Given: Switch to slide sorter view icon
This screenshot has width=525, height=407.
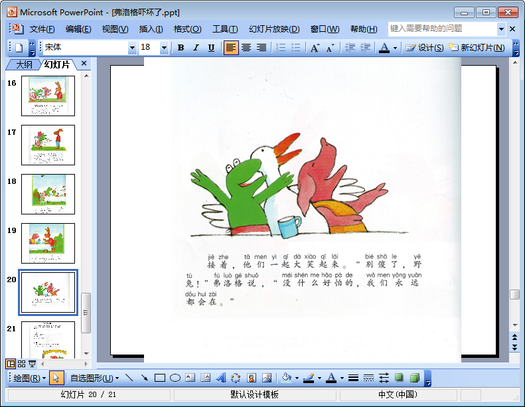Looking at the screenshot, I should click(21, 364).
